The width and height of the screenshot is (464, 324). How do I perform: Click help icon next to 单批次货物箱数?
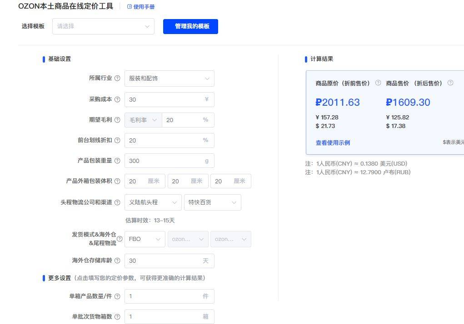117,317
